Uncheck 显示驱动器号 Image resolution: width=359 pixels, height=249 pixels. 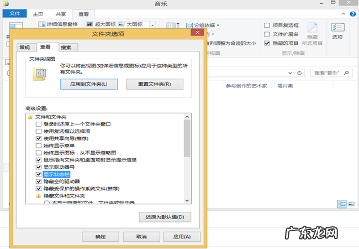(x=39, y=167)
